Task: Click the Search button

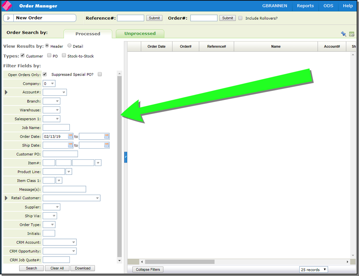Action: pyautogui.click(x=31, y=268)
